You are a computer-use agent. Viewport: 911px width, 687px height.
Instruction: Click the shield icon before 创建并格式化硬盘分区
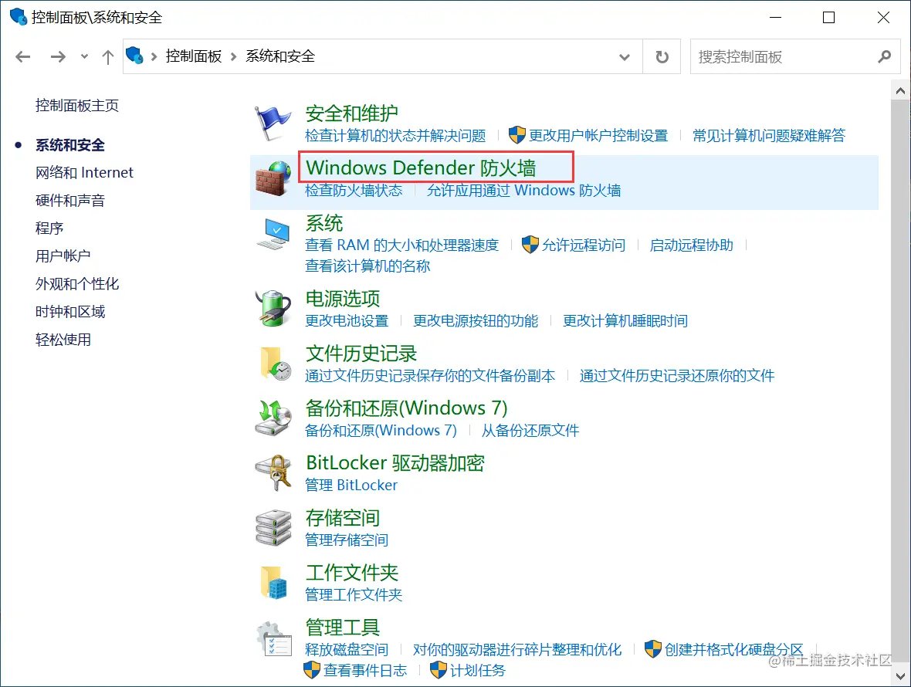pos(653,648)
